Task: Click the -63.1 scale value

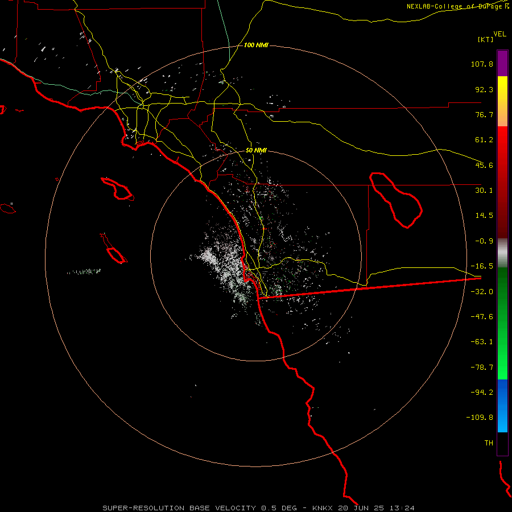Action: pos(482,342)
